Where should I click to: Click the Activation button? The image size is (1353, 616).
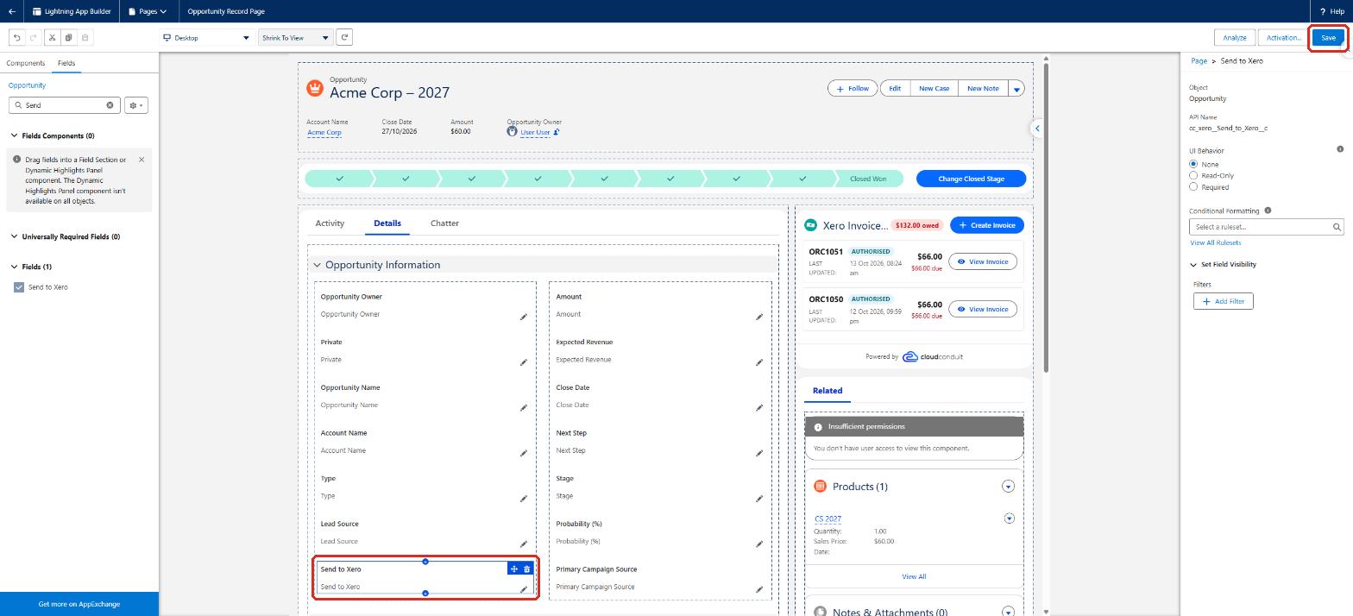[1283, 38]
